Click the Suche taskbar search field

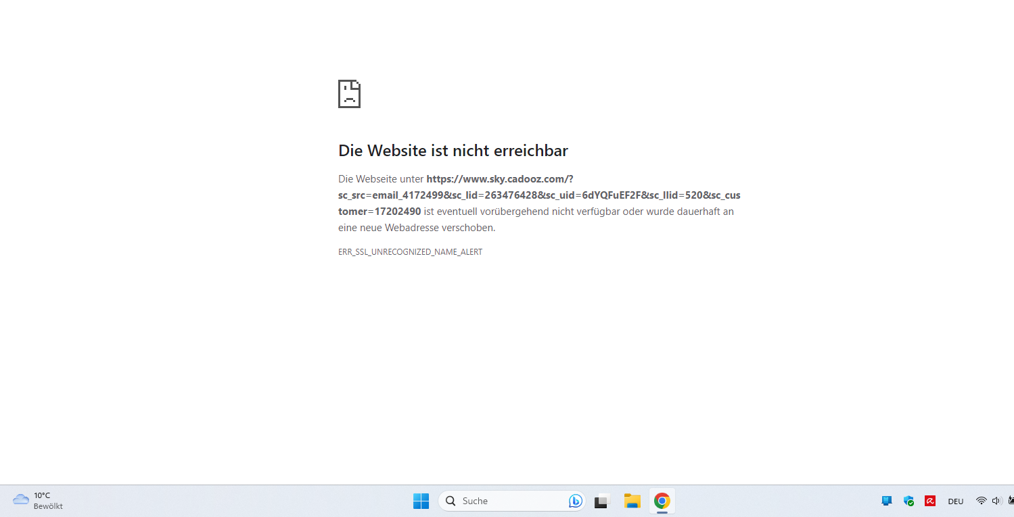click(511, 501)
